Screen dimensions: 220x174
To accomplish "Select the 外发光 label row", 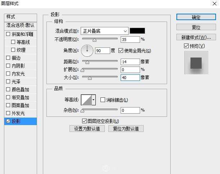I will click(21, 113).
